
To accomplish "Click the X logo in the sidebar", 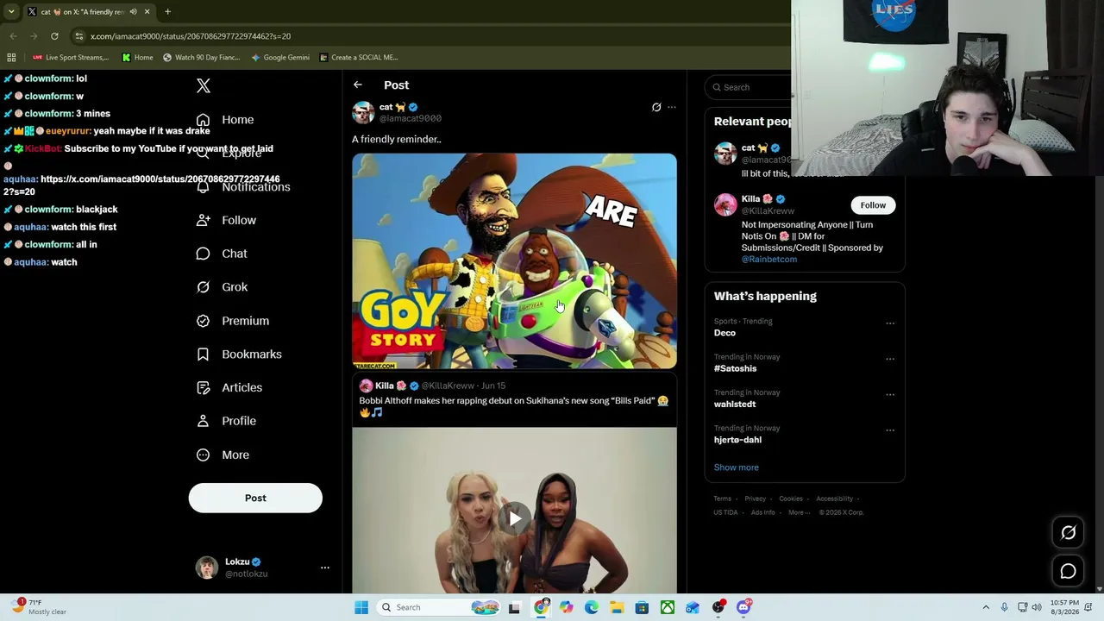I will click(204, 85).
